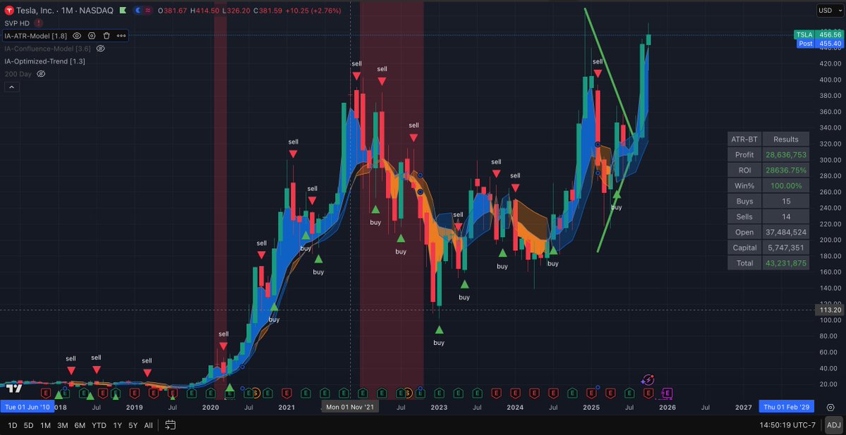This screenshot has width=846, height=435.
Task: Click the Thu 01 Feb '29 date label
Action: coord(786,407)
